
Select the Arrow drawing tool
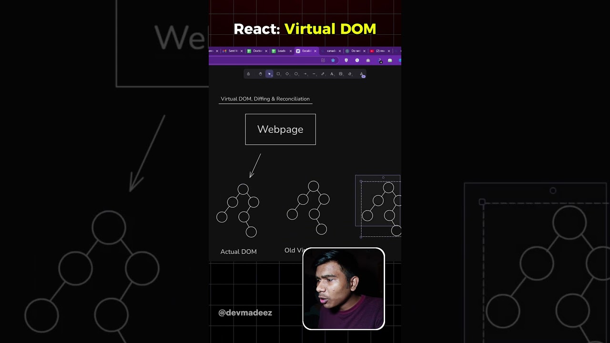tap(305, 74)
